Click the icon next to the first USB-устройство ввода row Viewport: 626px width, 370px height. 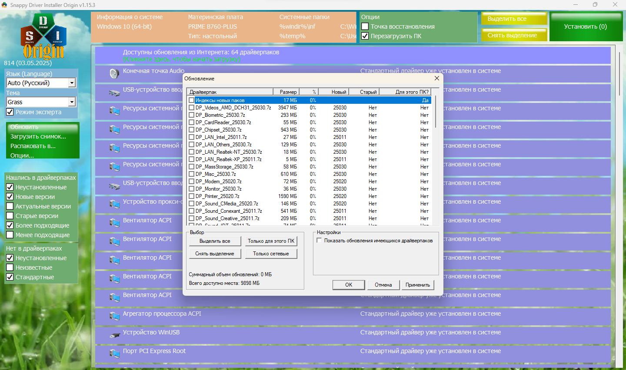click(x=114, y=92)
